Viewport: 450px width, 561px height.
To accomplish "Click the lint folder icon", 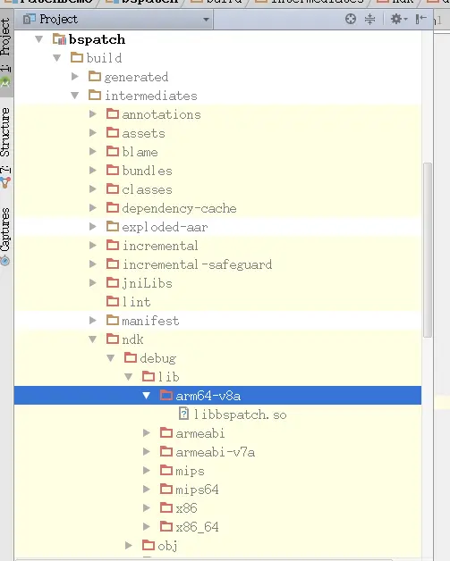I will tap(113, 301).
